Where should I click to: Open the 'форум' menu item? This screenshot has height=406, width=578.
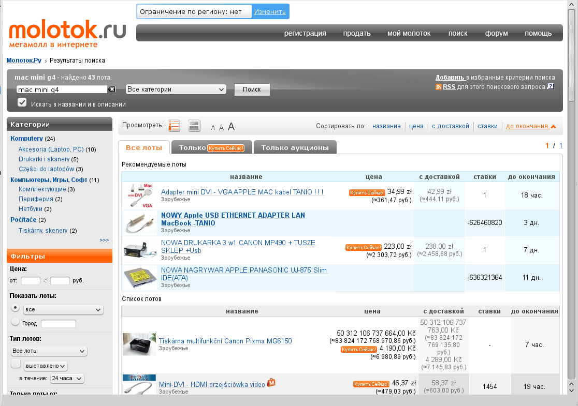click(x=496, y=33)
